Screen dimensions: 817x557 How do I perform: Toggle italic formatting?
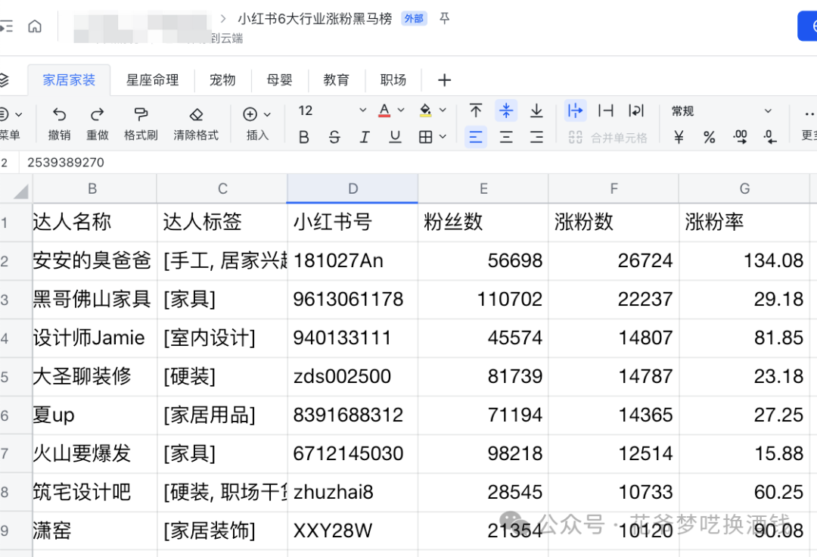[365, 138]
